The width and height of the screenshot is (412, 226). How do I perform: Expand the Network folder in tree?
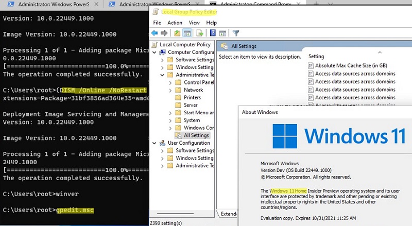[x=171, y=90]
